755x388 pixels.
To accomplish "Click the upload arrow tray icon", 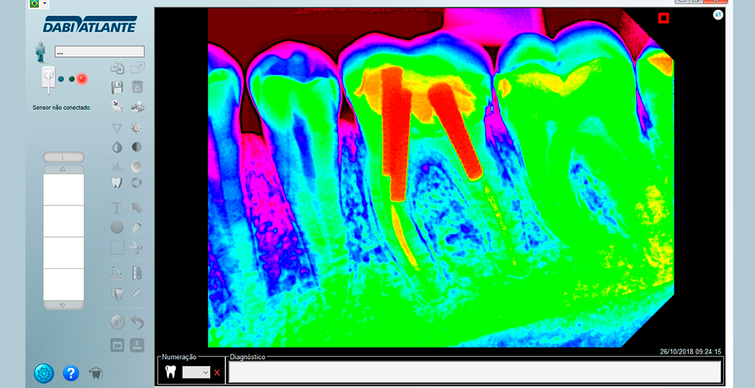I will [x=137, y=345].
